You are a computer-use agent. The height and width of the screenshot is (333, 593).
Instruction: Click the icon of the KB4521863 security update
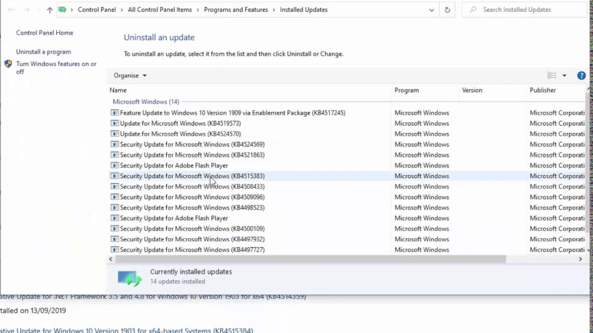tap(115, 155)
